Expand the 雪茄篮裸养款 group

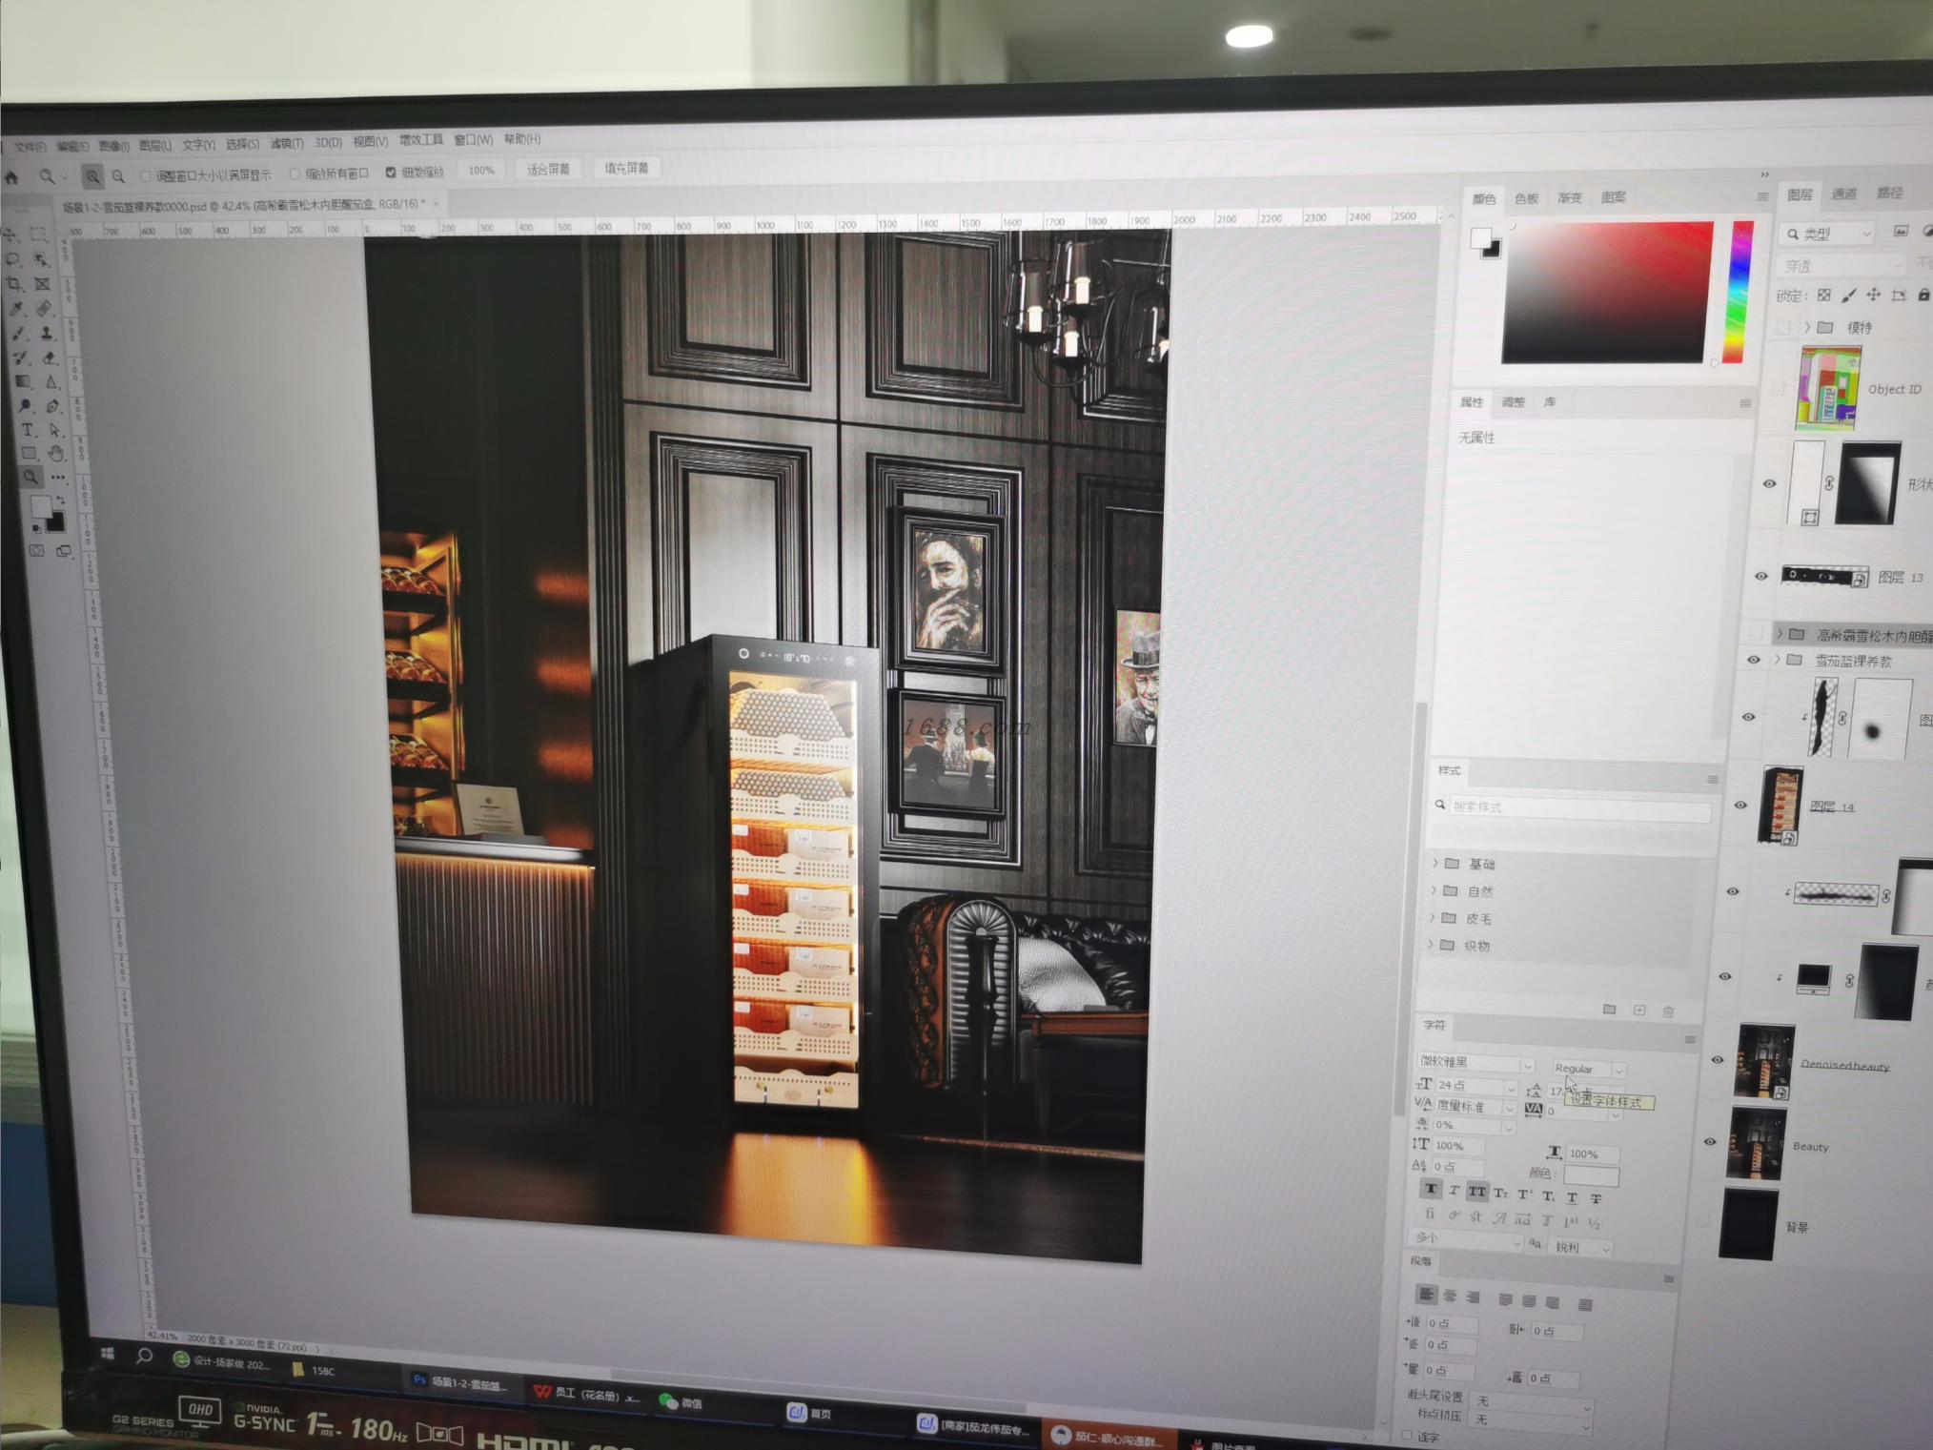point(1778,660)
